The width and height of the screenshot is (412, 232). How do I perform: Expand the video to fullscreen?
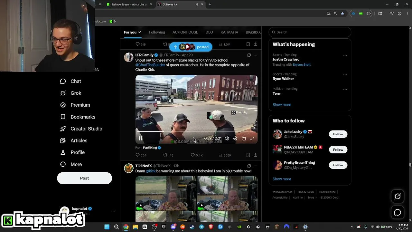click(x=252, y=138)
